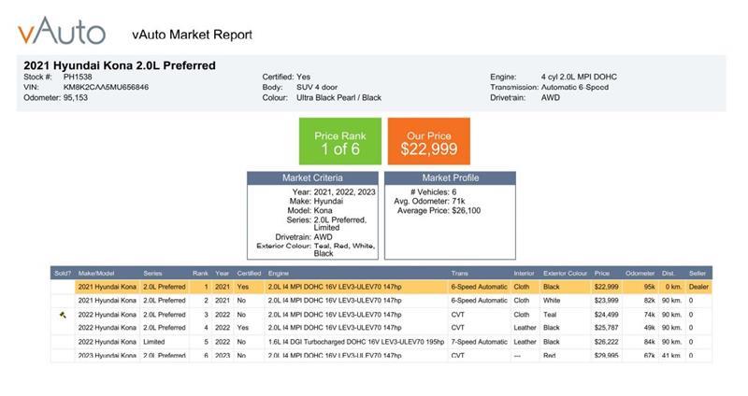Click the green Price Rank 1 of 6 box
The width and height of the screenshot is (748, 396).
click(x=340, y=142)
